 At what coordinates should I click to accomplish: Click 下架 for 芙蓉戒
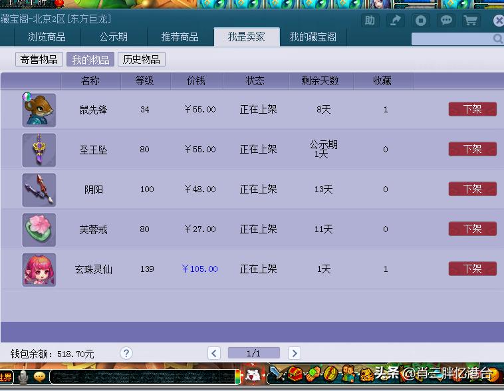click(x=473, y=229)
